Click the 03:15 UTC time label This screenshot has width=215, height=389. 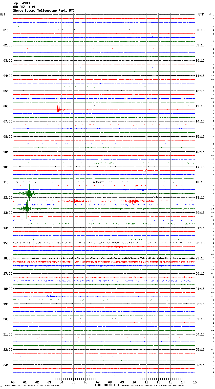(x=200, y=319)
